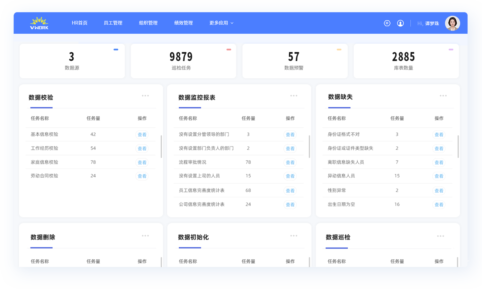View 身份证格式不对 records

pyautogui.click(x=439, y=135)
